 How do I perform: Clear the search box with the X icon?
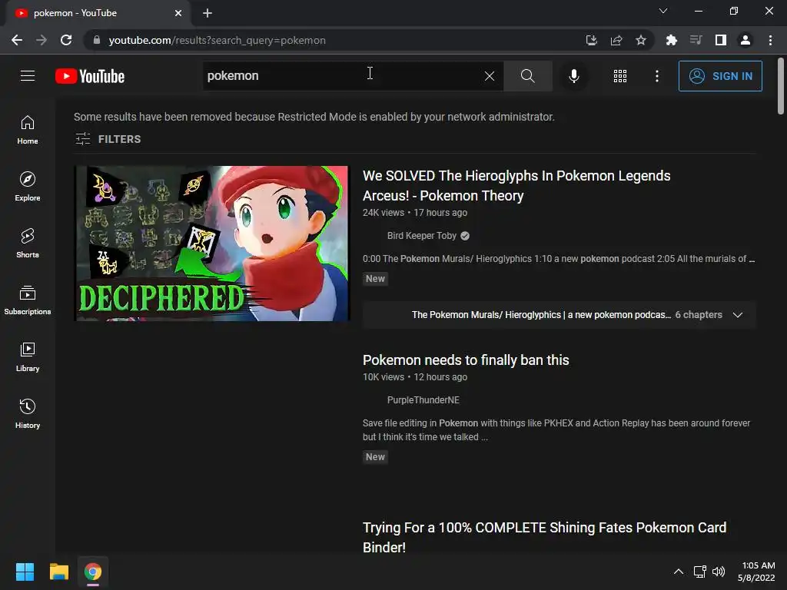click(490, 76)
